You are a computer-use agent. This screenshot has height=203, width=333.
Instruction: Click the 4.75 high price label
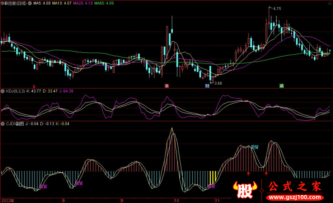point(277,8)
